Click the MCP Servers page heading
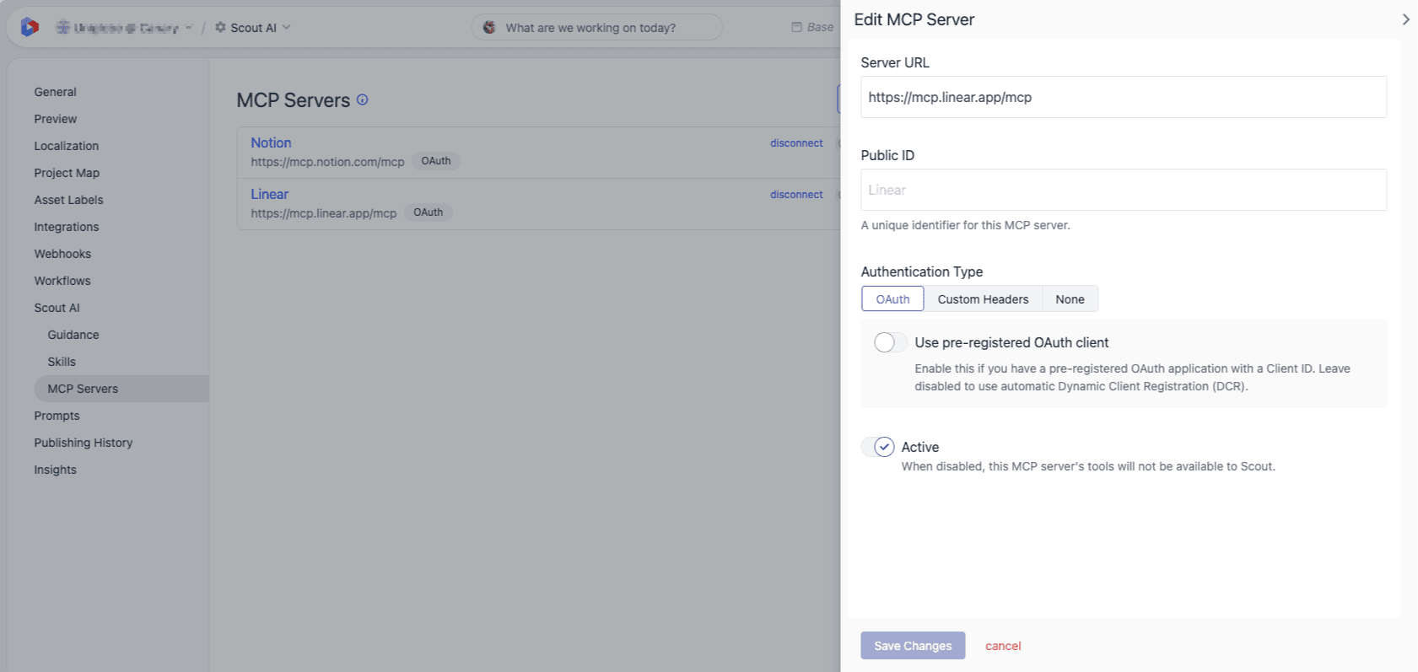Image resolution: width=1418 pixels, height=672 pixels. [x=293, y=100]
